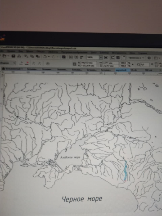The height and width of the screenshot is (216, 162).
Task: Expand the Undo history dropdown arrow
Action: click(49, 57)
